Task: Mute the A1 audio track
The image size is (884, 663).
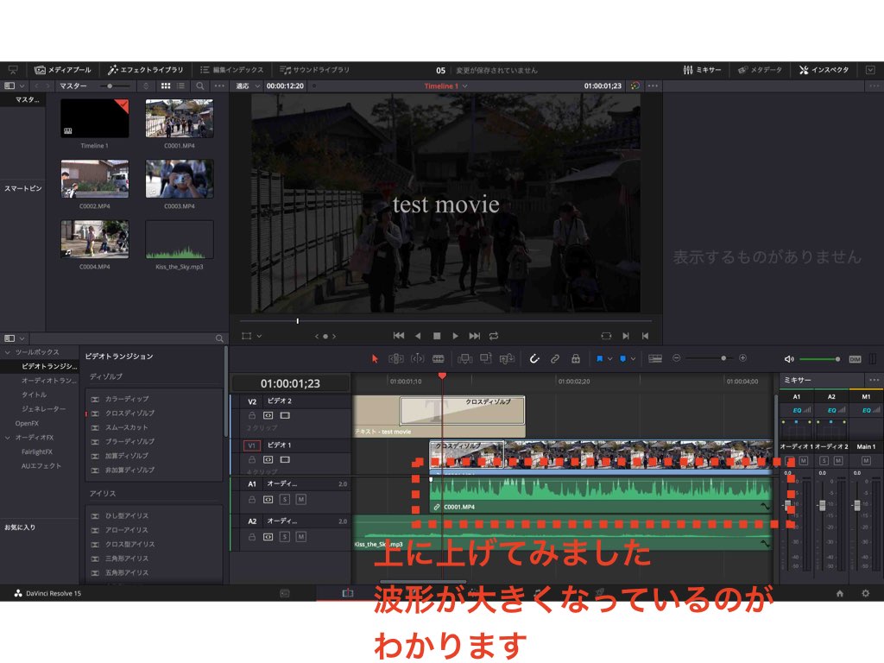Action: (301, 500)
